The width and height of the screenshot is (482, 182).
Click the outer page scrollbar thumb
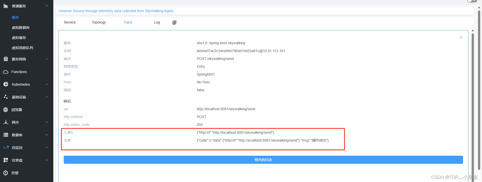479,90
